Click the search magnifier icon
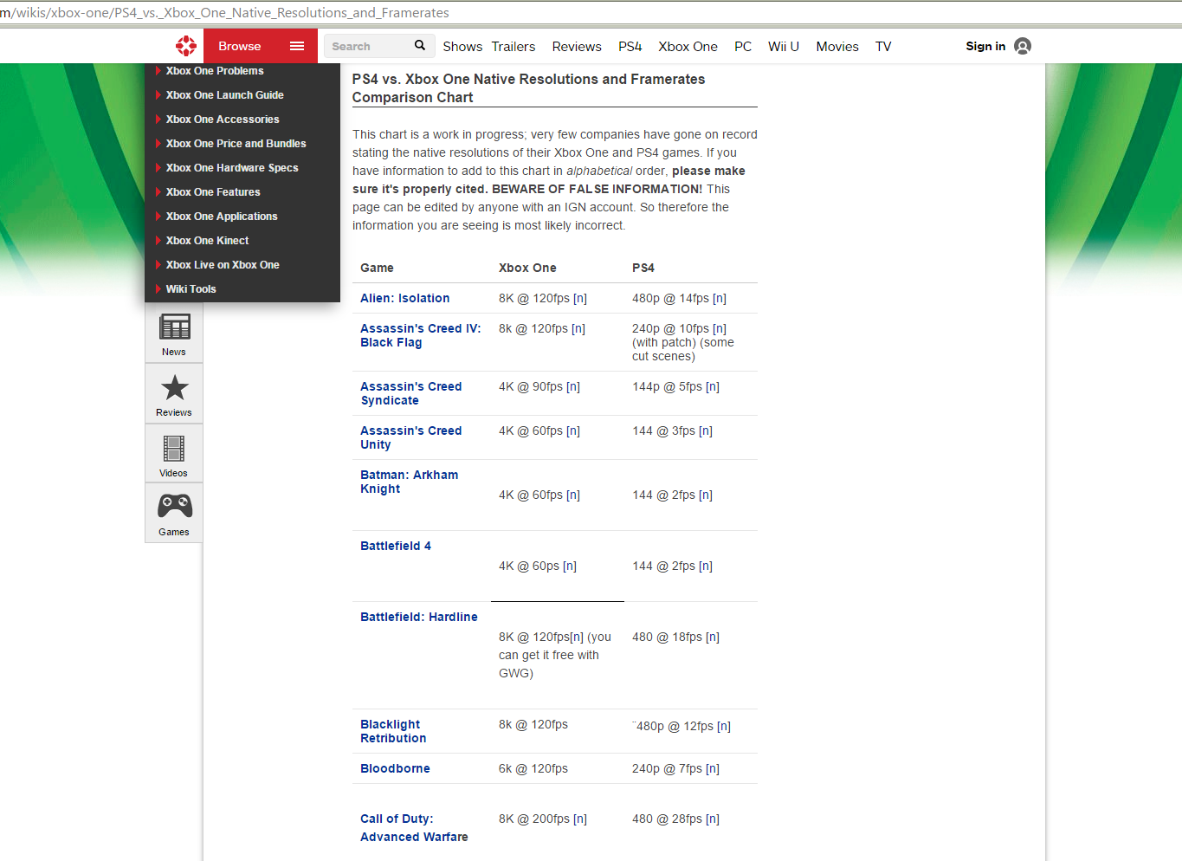Viewport: 1182px width, 861px height. tap(420, 45)
